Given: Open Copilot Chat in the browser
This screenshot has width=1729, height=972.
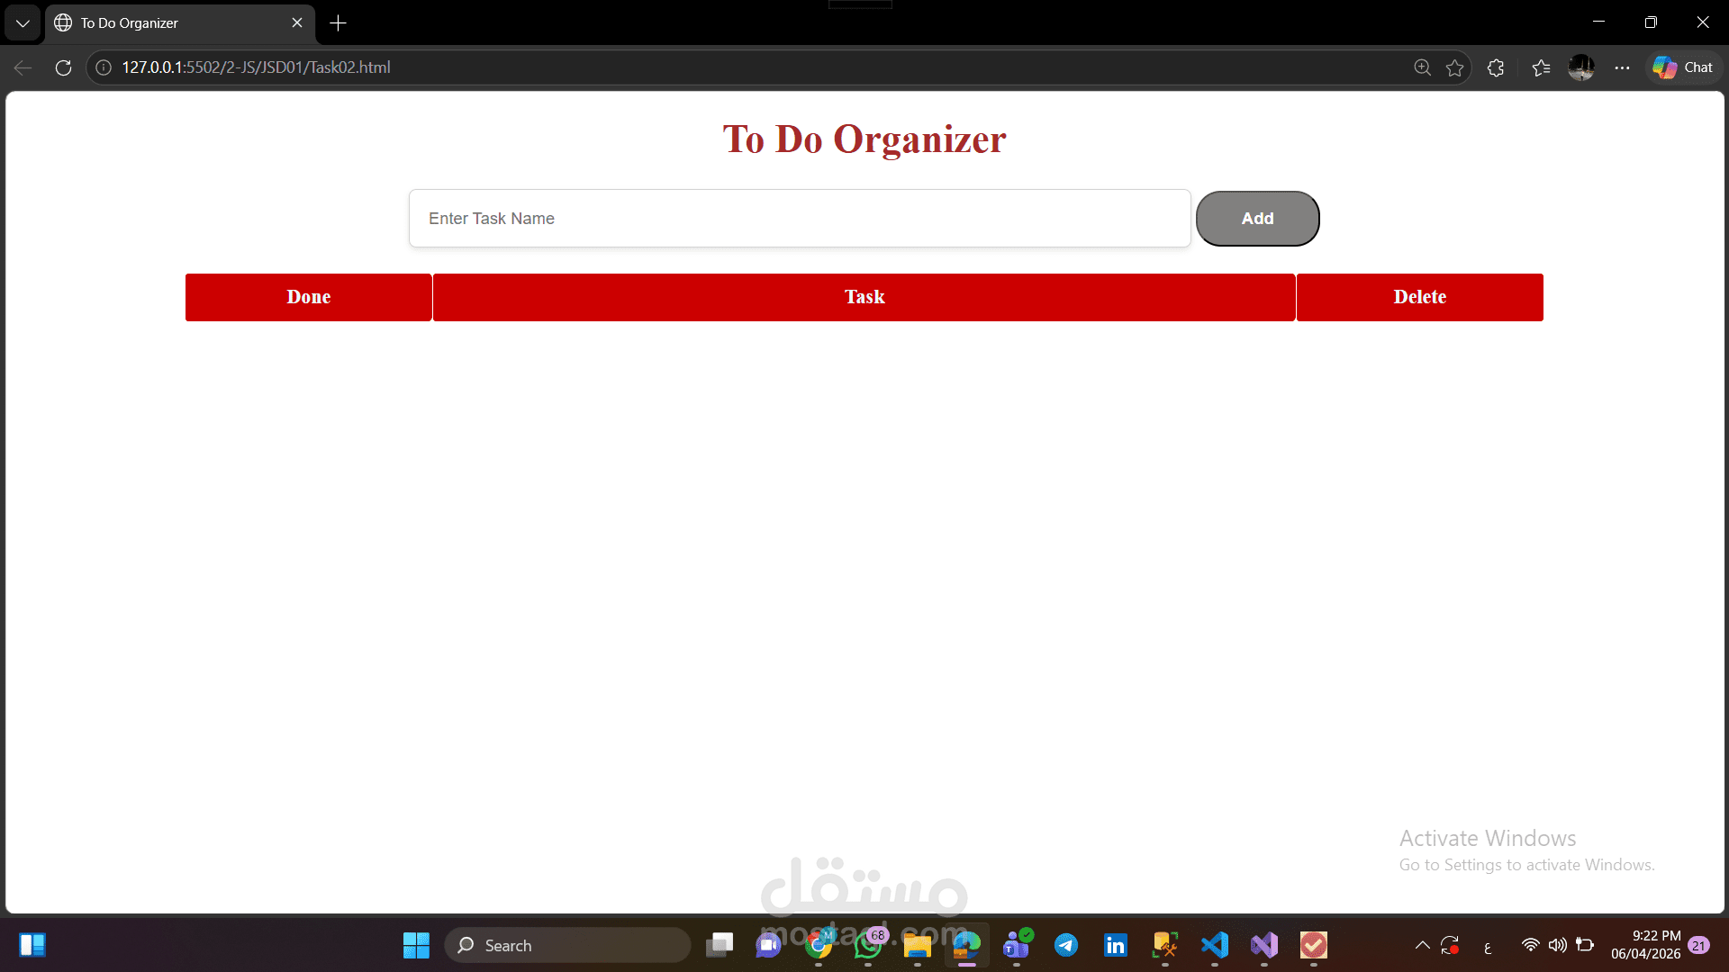Looking at the screenshot, I should 1682,67.
